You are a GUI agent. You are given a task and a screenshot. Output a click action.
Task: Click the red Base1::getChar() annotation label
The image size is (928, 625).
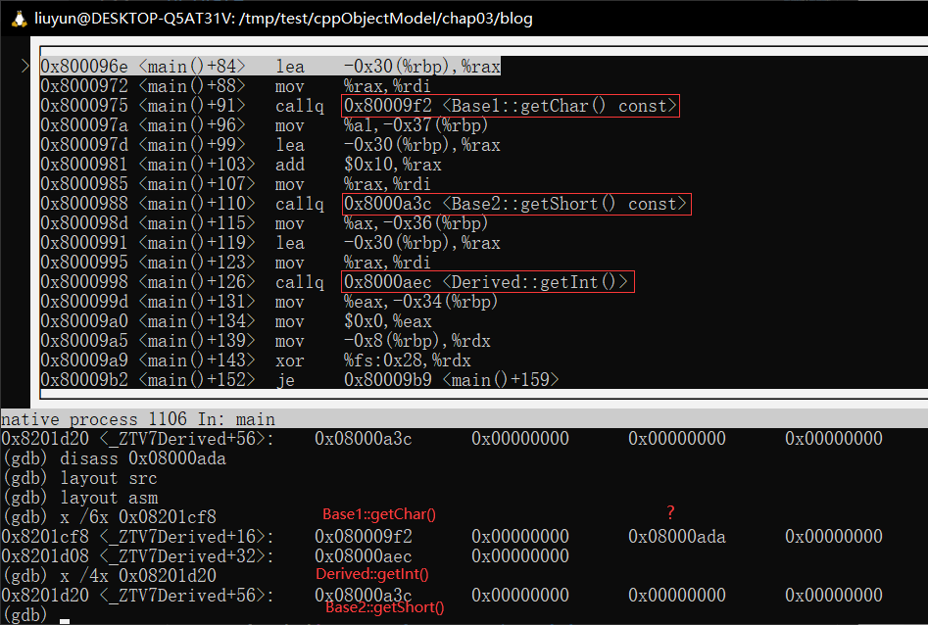[378, 514]
